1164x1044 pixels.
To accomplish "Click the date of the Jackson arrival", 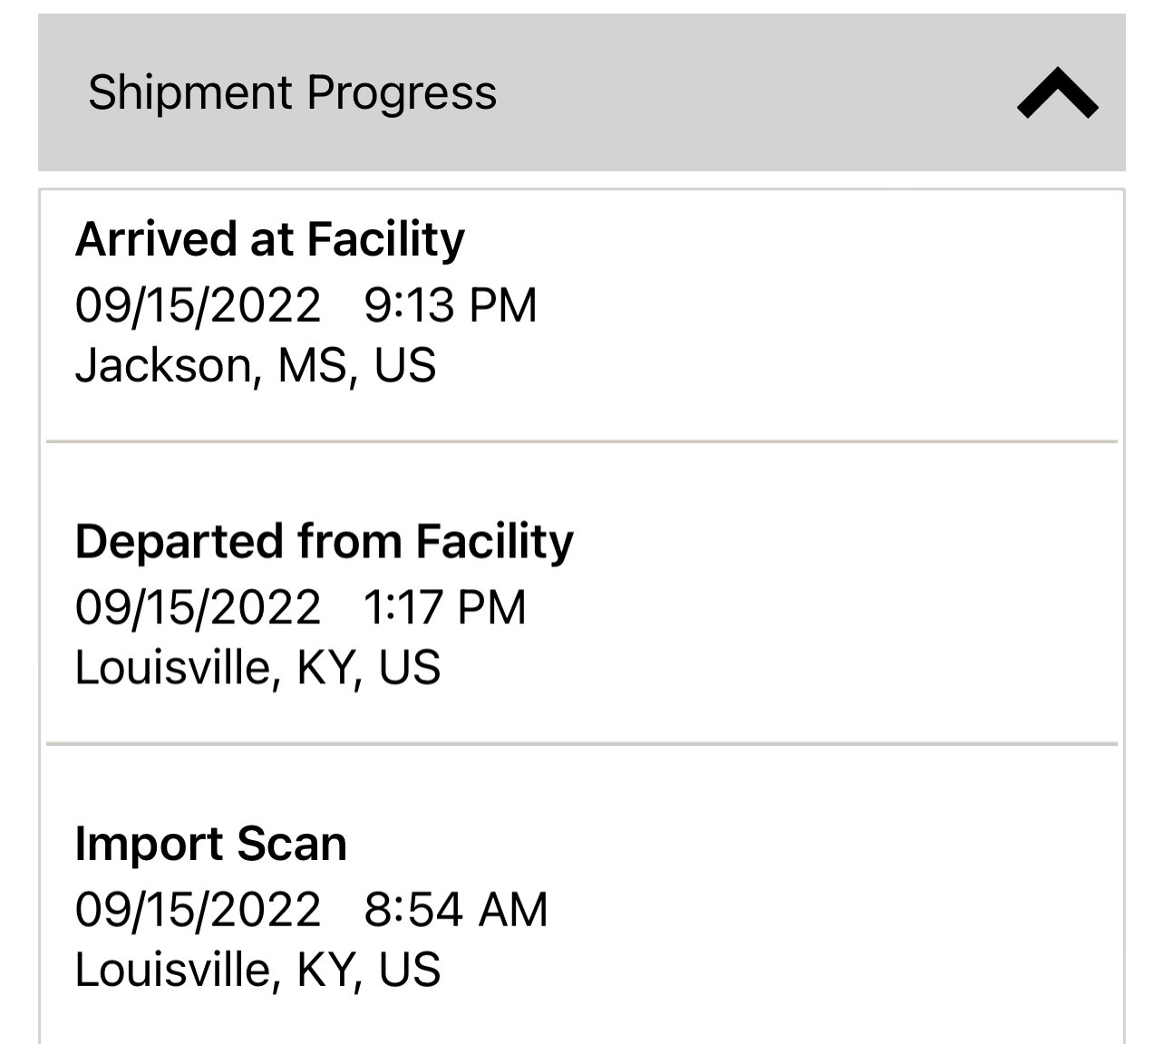I will [x=198, y=304].
